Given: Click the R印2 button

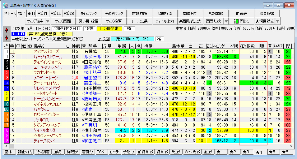Looking at the screenshot, I should point(56,14).
